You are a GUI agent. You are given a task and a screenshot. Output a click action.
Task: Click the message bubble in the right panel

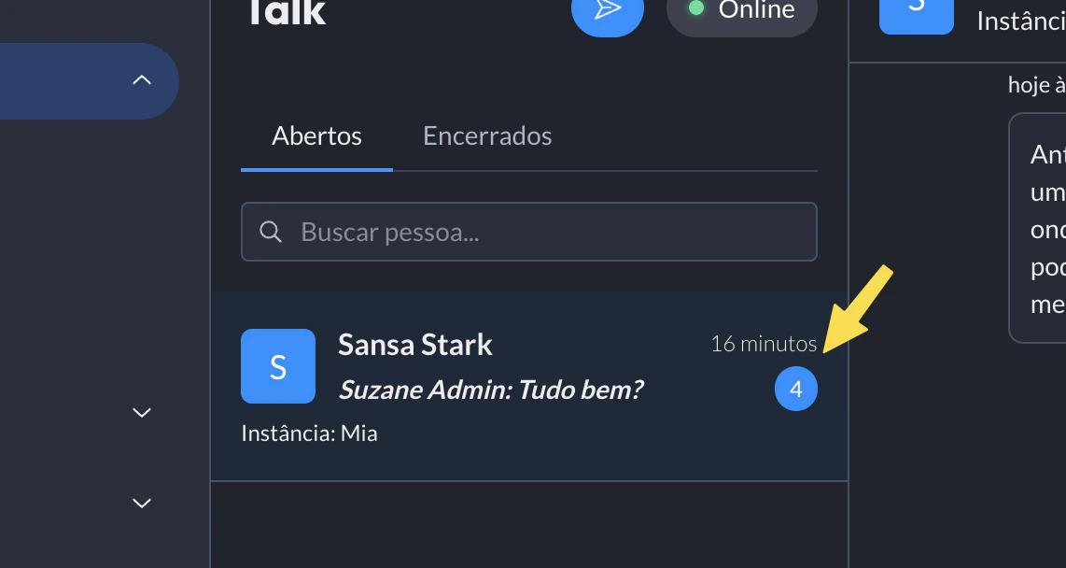tap(1041, 227)
